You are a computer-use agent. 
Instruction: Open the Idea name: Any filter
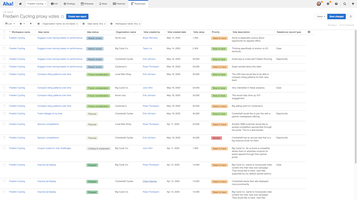tap(97, 24)
